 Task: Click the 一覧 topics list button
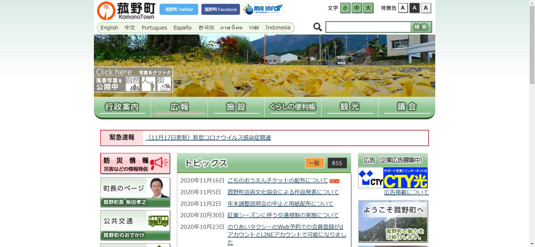click(x=315, y=163)
